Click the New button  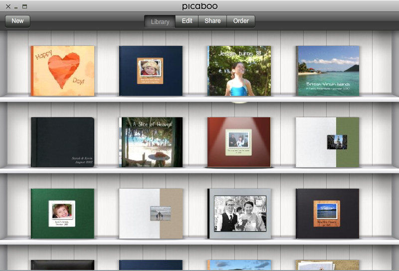17,21
